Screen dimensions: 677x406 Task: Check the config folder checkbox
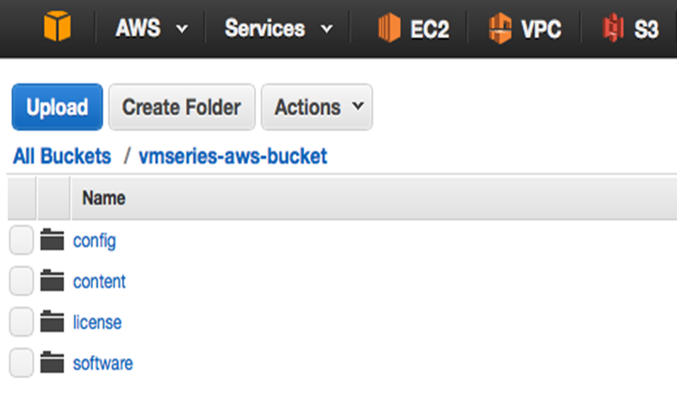22,241
